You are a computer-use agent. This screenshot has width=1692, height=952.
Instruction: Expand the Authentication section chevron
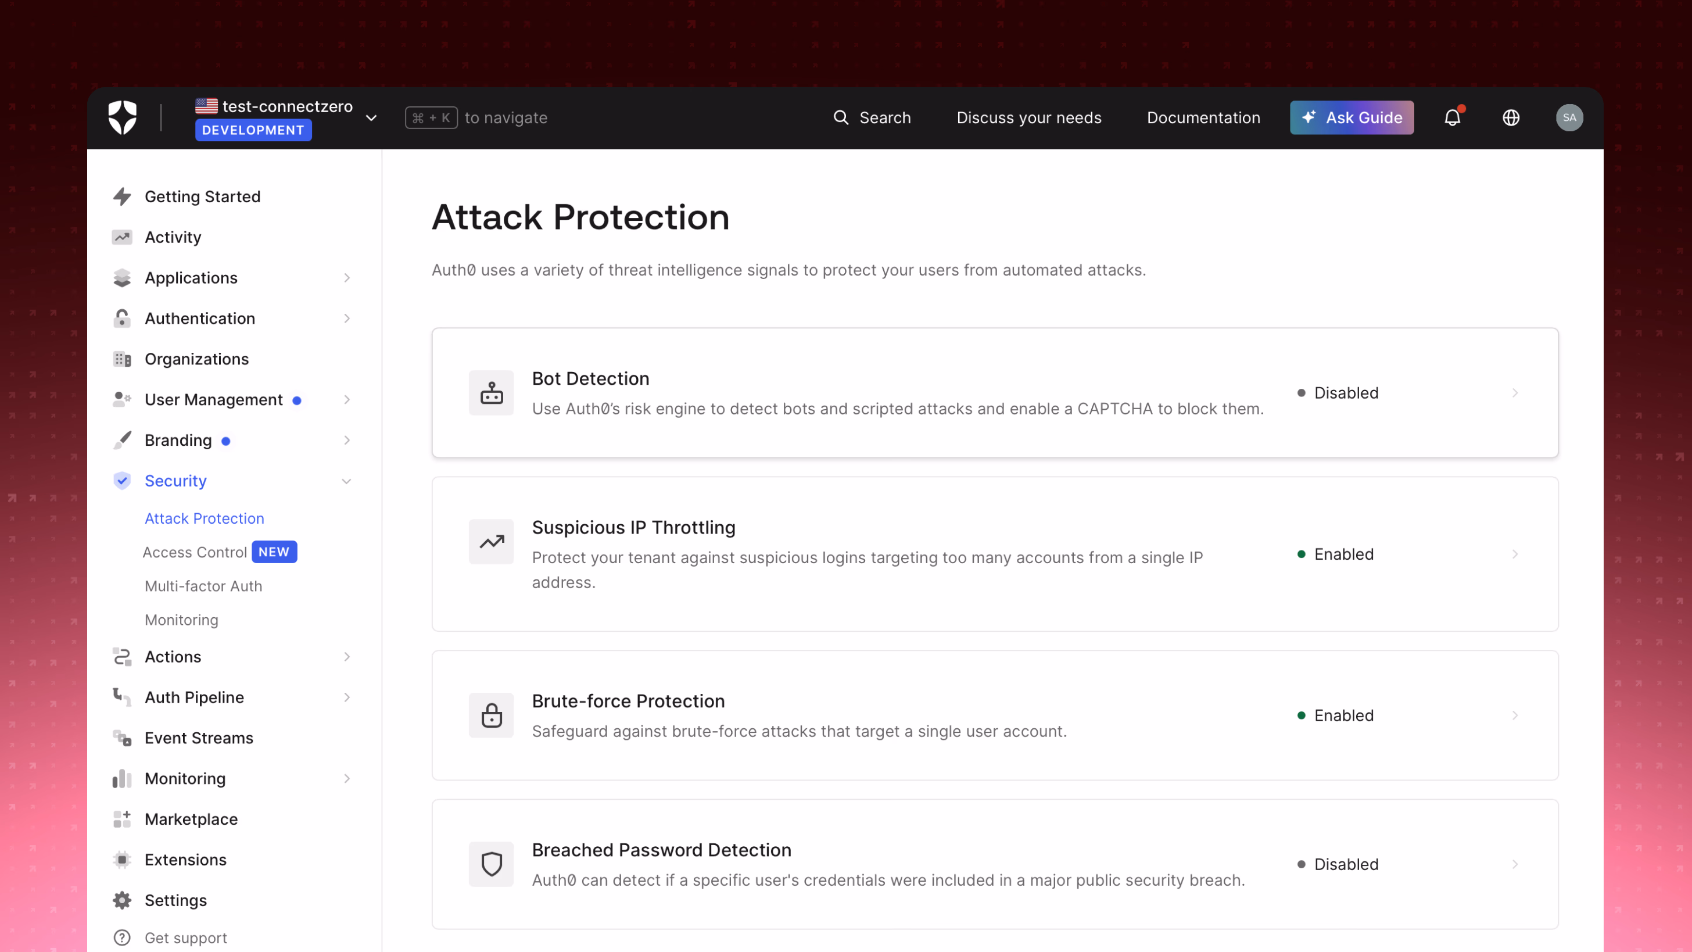pos(347,318)
